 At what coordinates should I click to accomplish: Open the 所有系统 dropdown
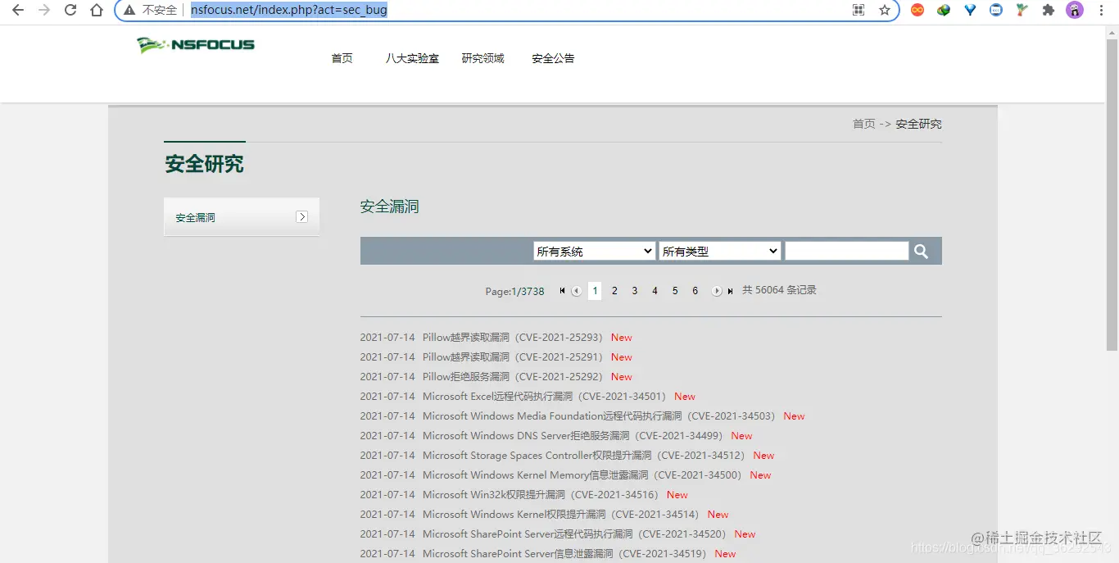coord(594,251)
